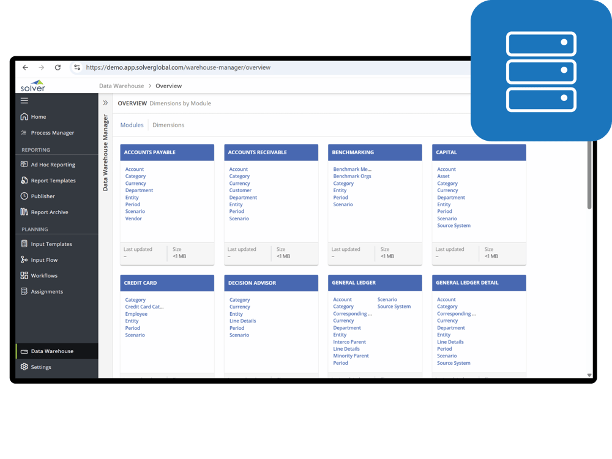
Task: Open the Input Flow icon
Action: click(x=23, y=259)
